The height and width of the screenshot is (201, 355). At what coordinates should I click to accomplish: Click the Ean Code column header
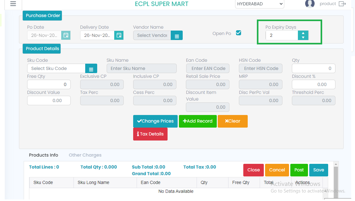coord(167,182)
